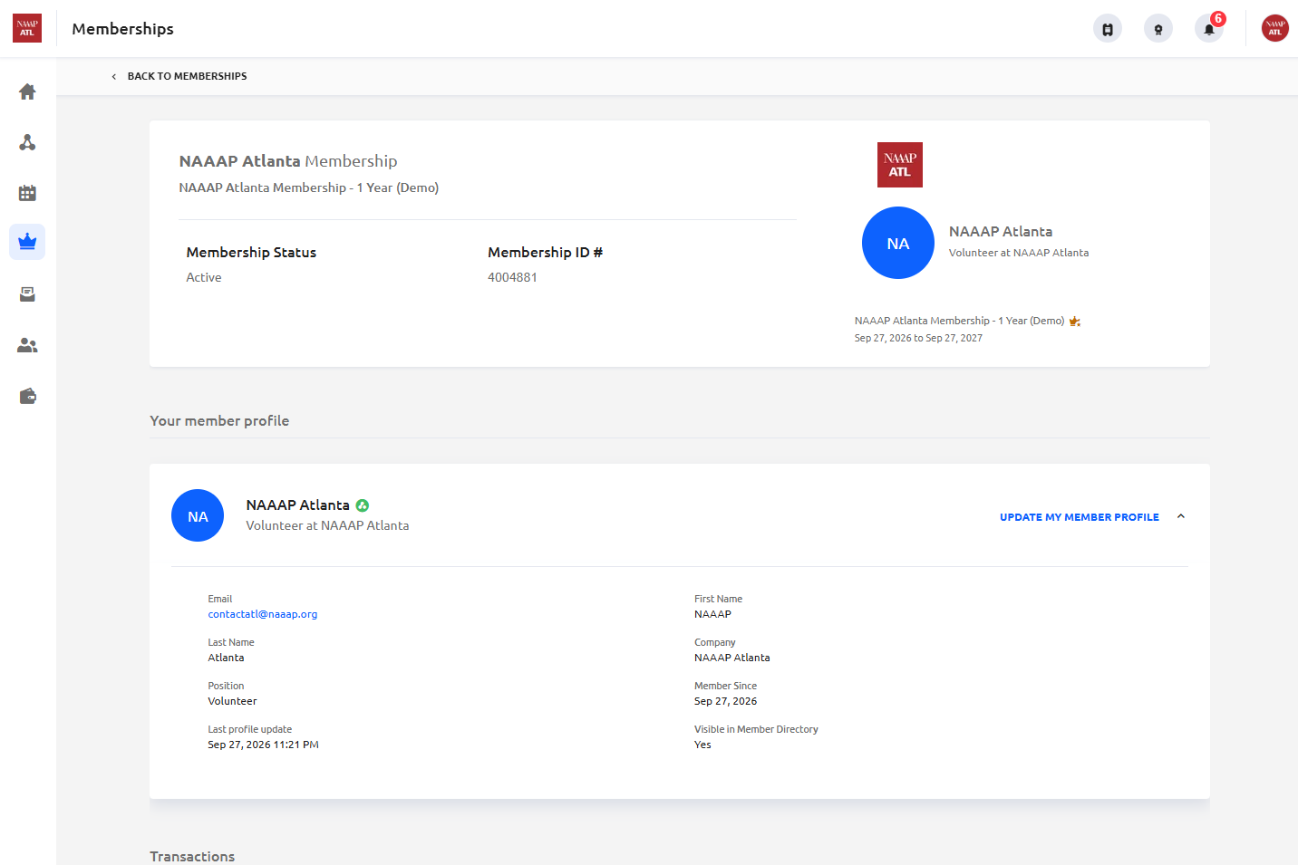
Task: Click the blue NA avatar in member profile
Action: tap(198, 515)
